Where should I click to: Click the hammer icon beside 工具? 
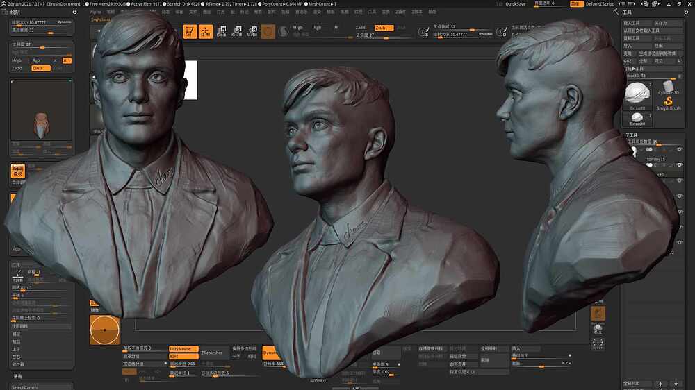pos(616,12)
